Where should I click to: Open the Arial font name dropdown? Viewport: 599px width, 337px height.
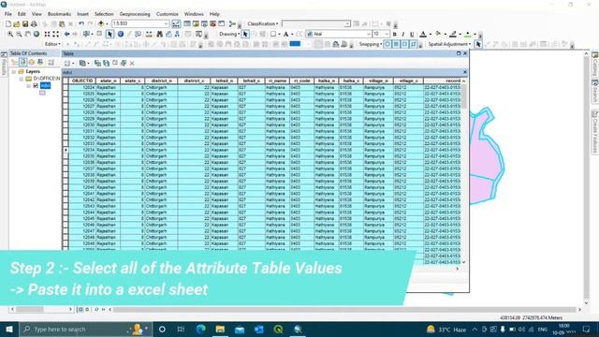(x=369, y=35)
